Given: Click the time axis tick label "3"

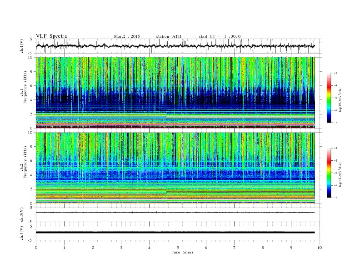Looking at the screenshot, I should coord(121,248).
